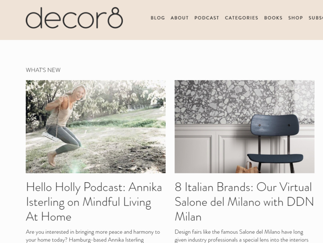
Task: Expand the CATEGORIES menu
Action: click(241, 18)
